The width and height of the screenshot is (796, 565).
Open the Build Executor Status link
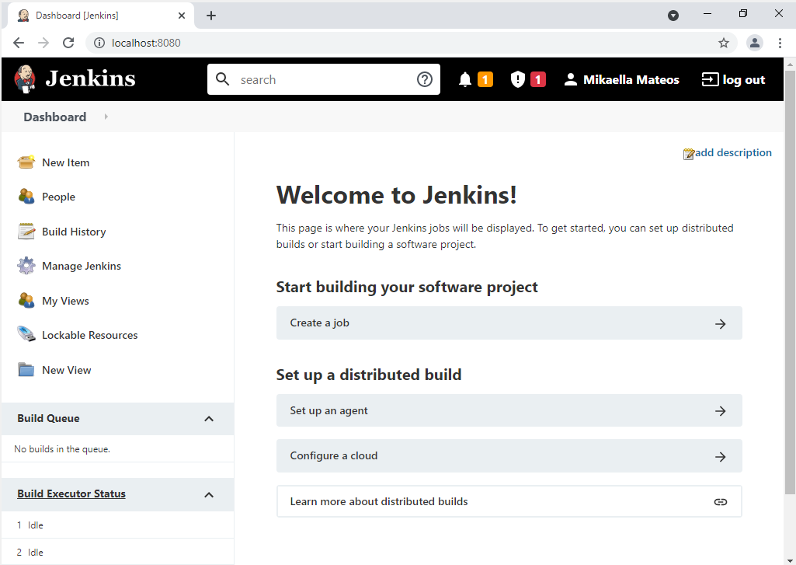71,494
